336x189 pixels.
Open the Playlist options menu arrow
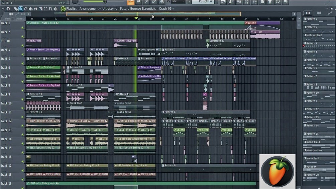tap(3, 9)
